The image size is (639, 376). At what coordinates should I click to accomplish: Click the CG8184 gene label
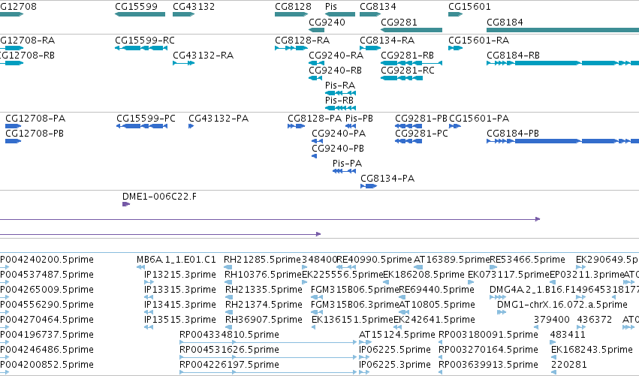coord(505,22)
